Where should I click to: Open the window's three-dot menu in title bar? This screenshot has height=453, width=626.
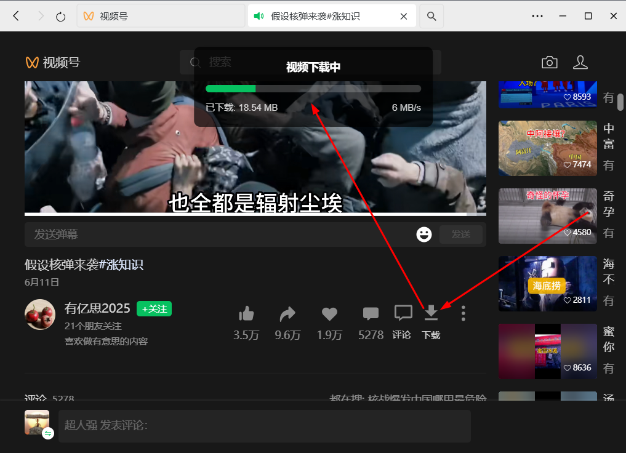point(537,16)
